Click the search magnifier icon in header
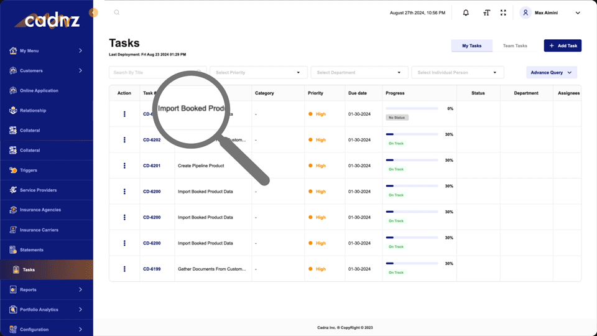 116,12
